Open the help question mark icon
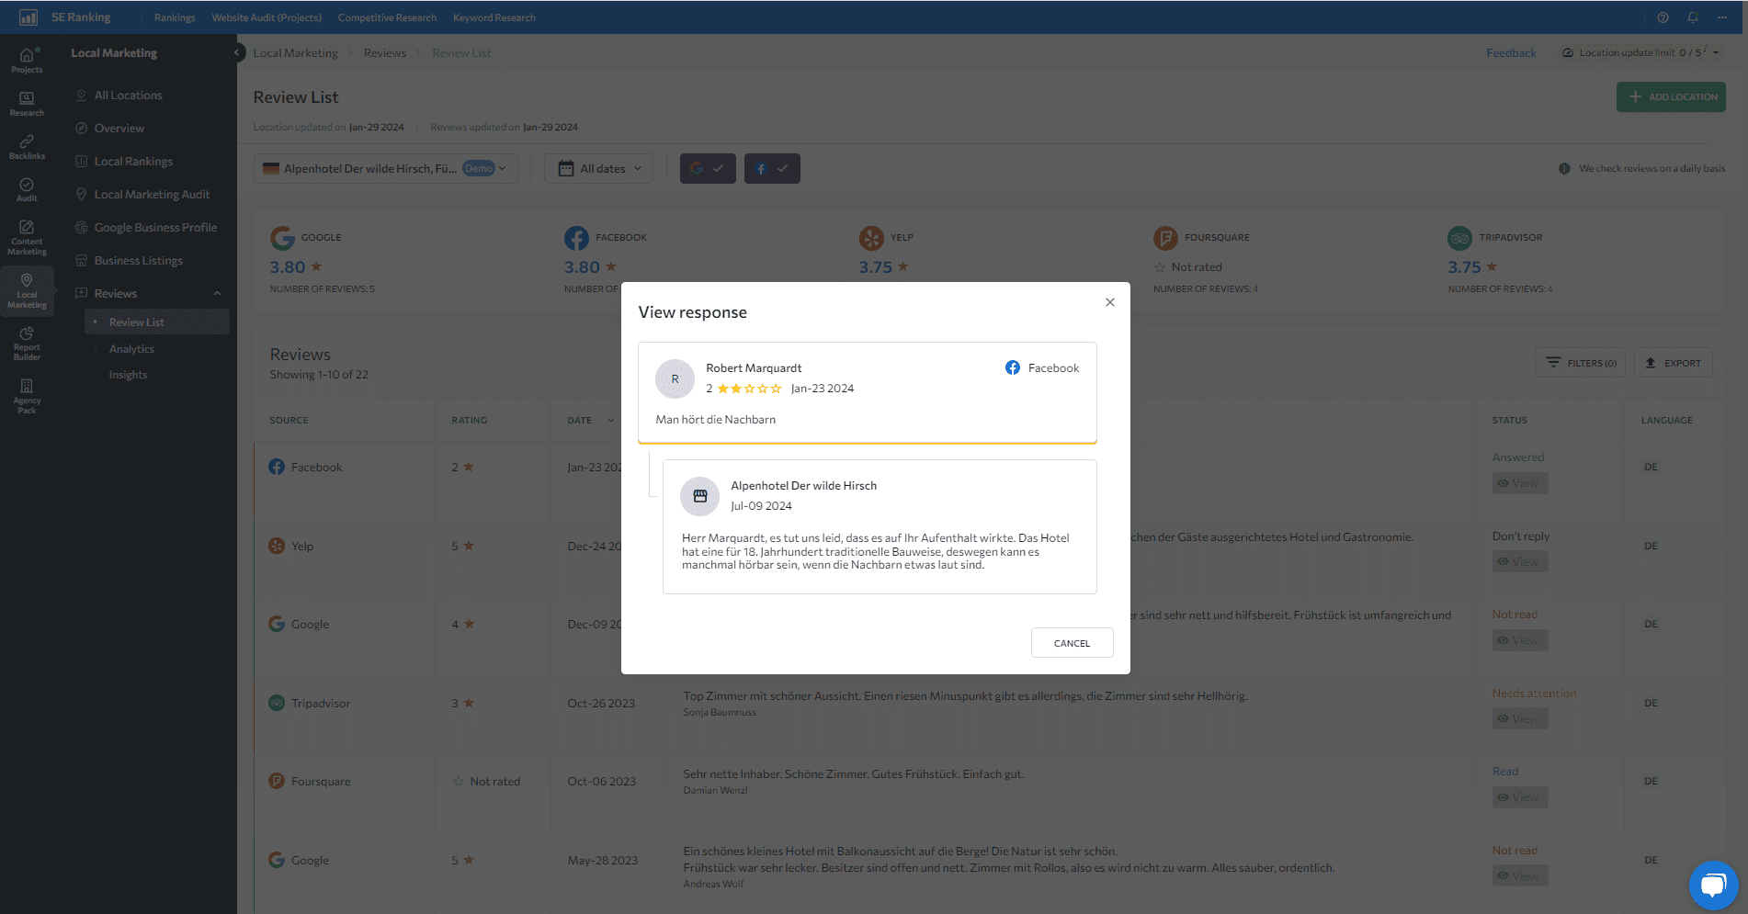Image resolution: width=1748 pixels, height=914 pixels. coord(1663,17)
